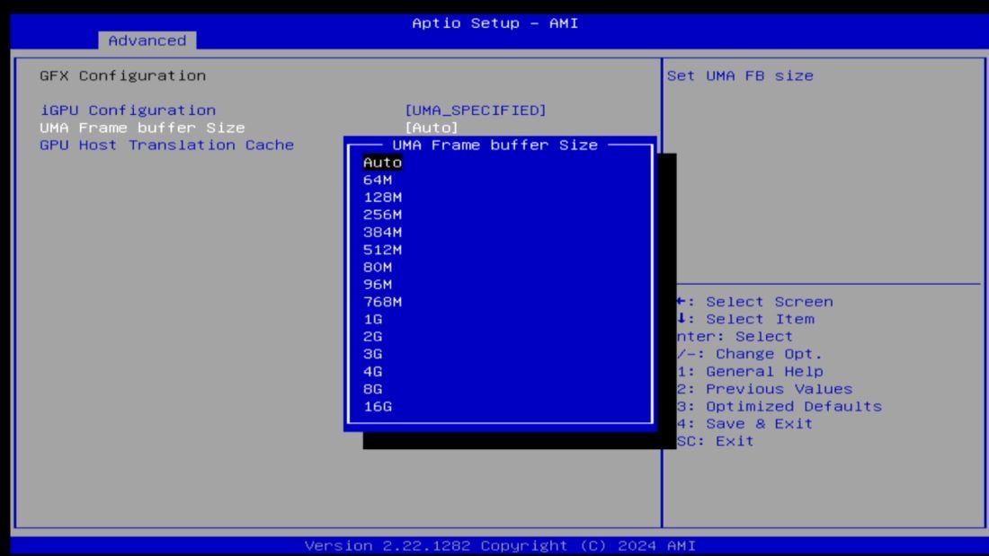Screen dimensions: 989x556
Task: Click the 'Select Screen' key hint
Action: (x=769, y=302)
